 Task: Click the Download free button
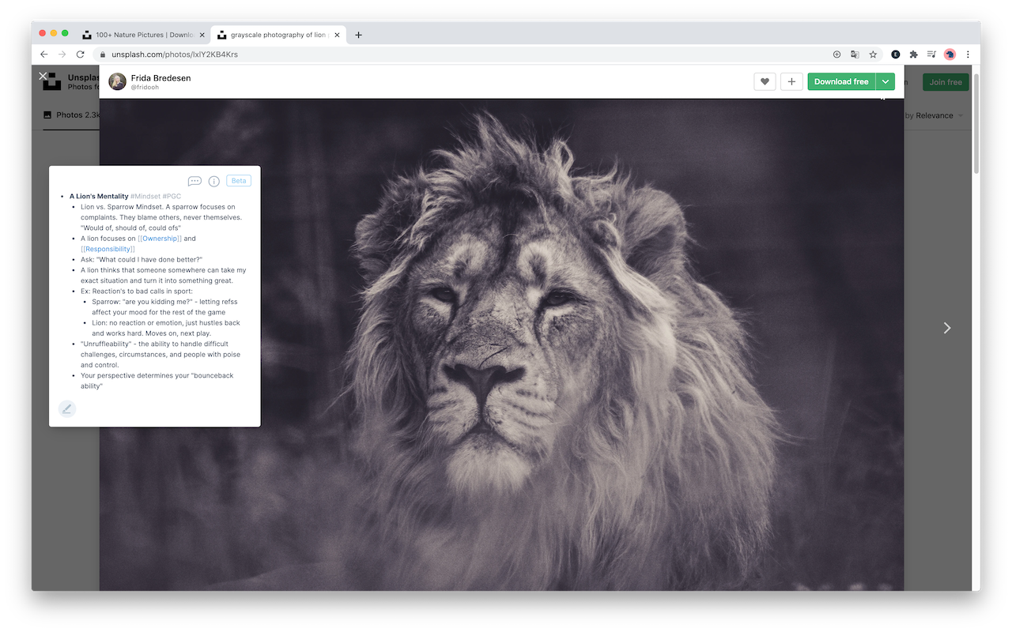841,81
